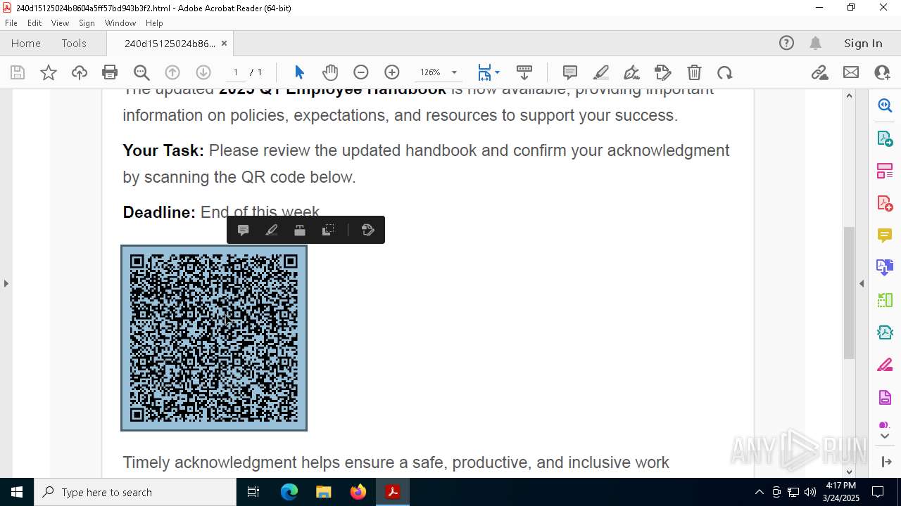Click the taskbar search box
The width and height of the screenshot is (901, 506).
[x=135, y=492]
